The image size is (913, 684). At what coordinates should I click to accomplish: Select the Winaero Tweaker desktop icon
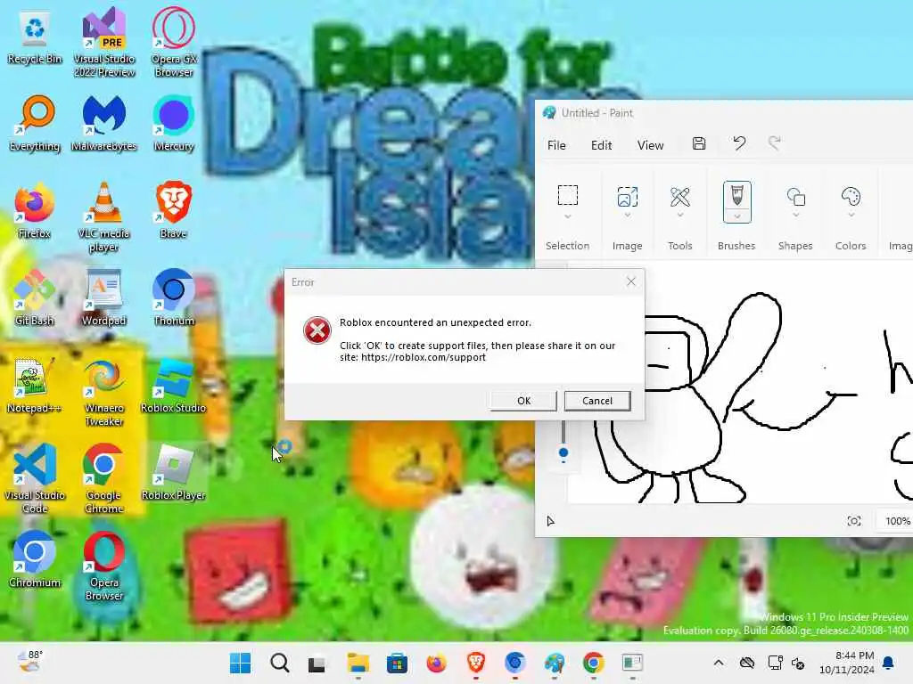coord(104,393)
